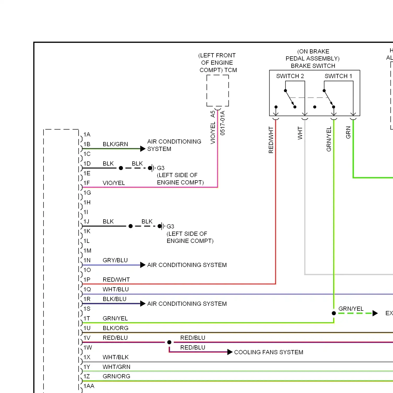Click the COOLING FANS SYSTEM destination text

tap(269, 352)
